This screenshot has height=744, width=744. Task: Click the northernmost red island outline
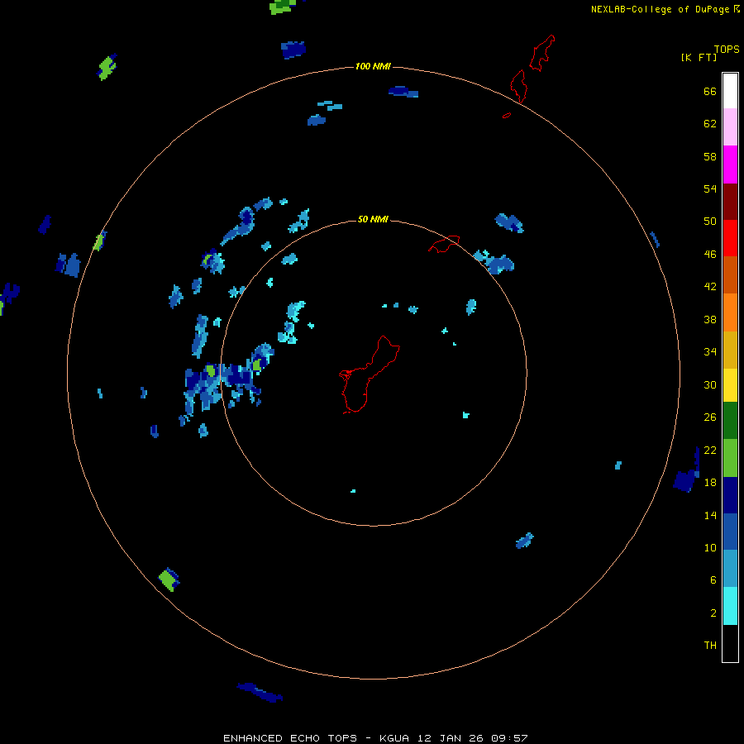click(542, 53)
